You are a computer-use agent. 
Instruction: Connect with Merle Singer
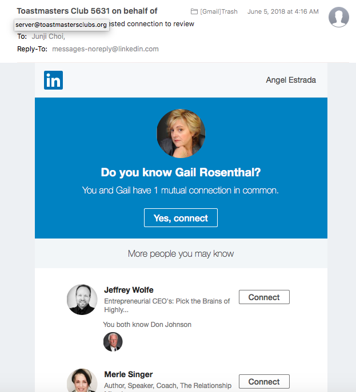[x=264, y=382]
